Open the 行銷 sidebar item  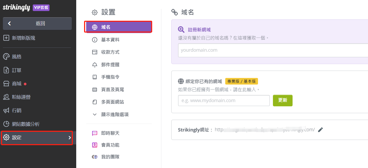(x=17, y=111)
